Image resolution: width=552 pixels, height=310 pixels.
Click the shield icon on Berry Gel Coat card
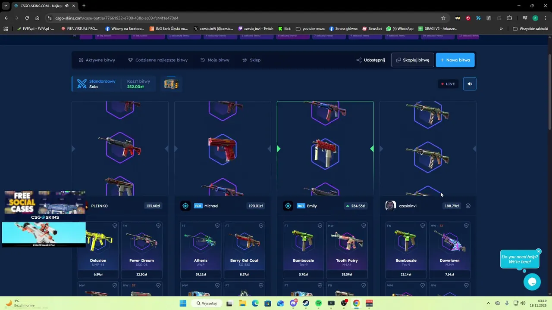point(261,226)
